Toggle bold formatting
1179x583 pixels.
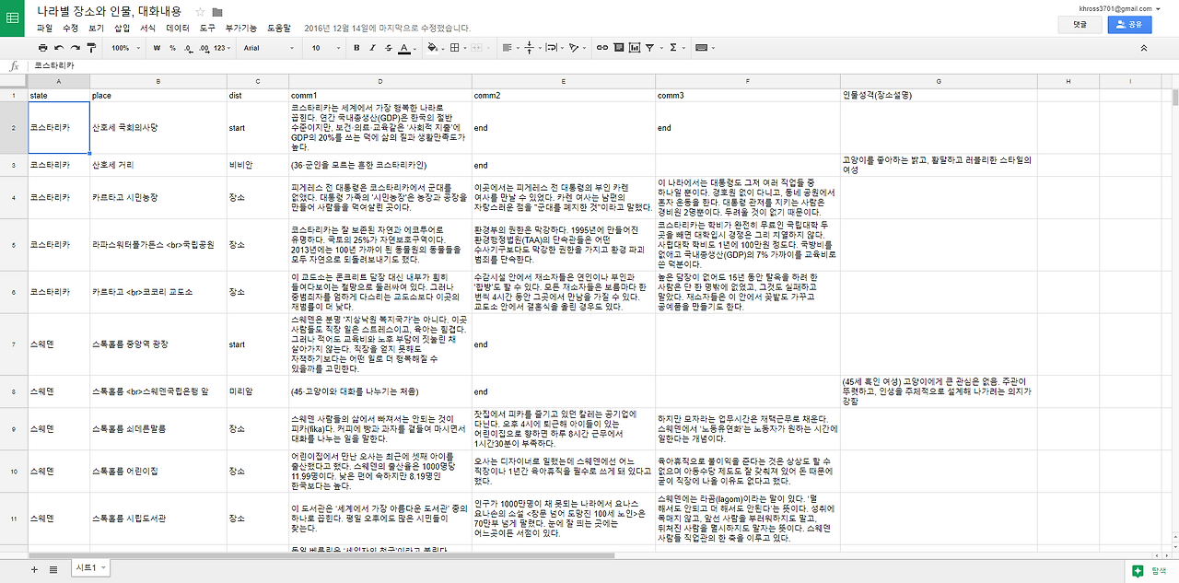pos(356,47)
